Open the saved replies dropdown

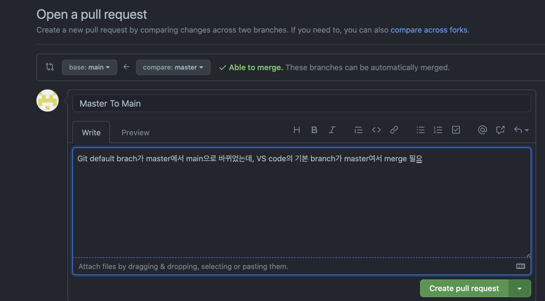521,130
